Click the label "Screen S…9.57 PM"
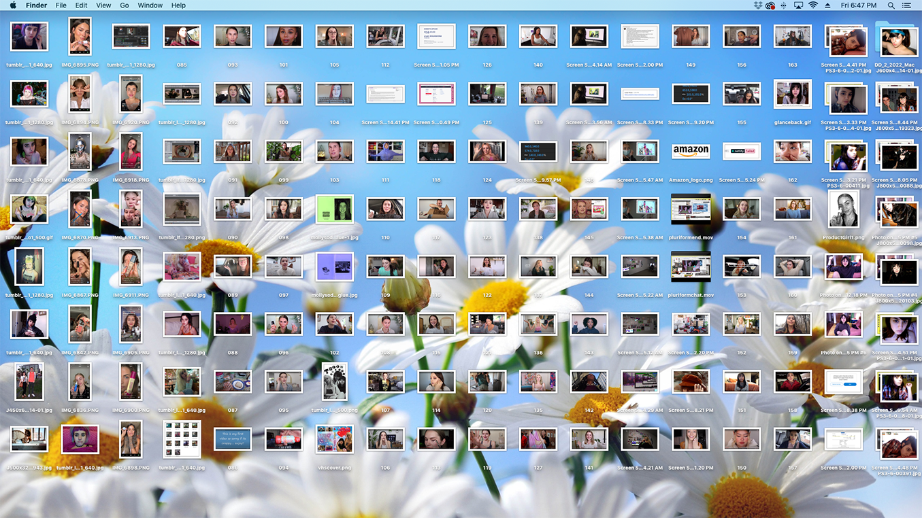The image size is (922, 518). coord(538,180)
